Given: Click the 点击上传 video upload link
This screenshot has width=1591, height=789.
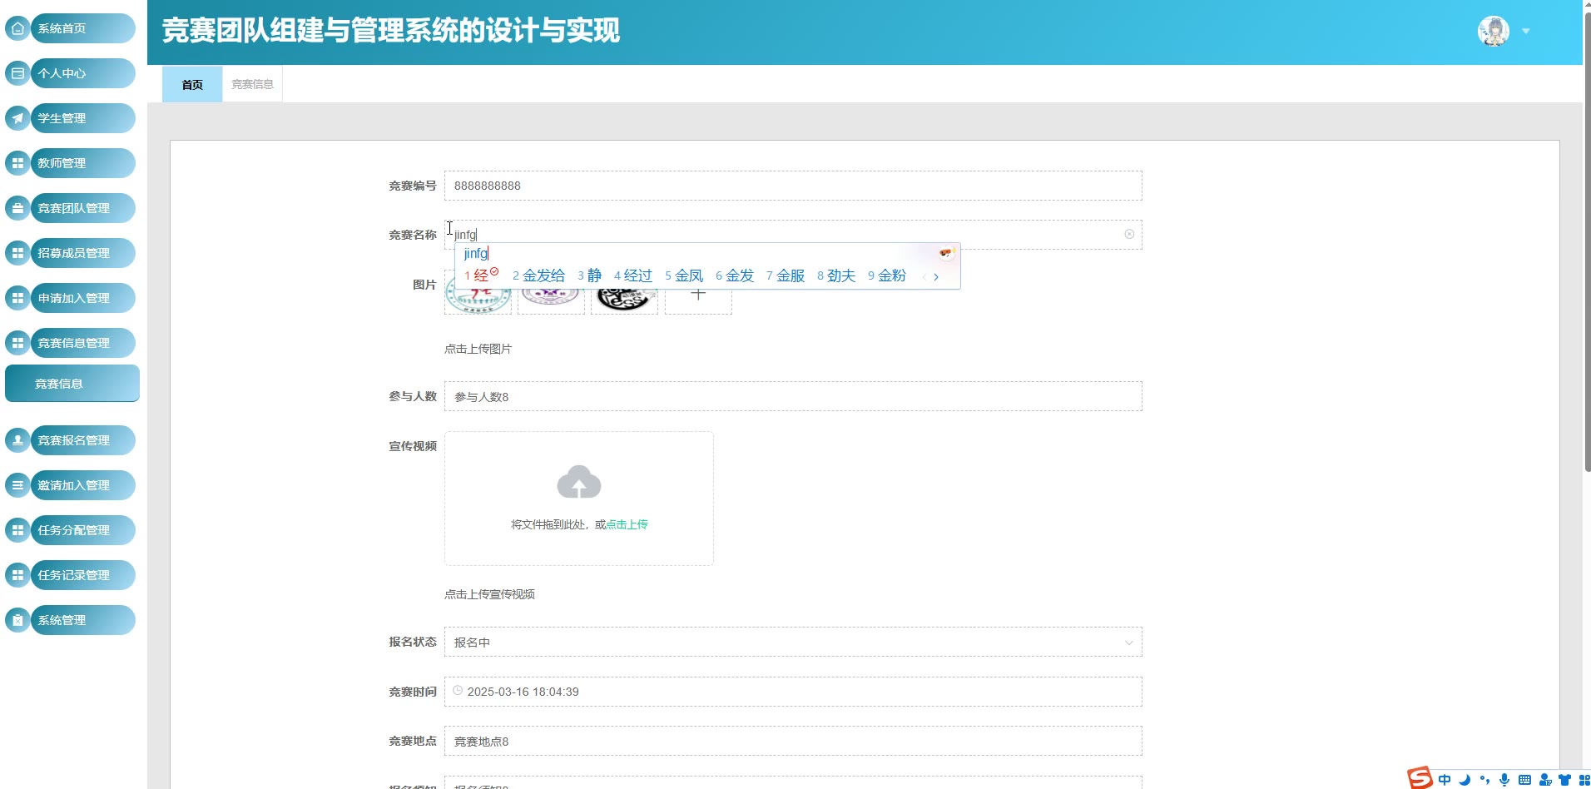Looking at the screenshot, I should (x=627, y=524).
